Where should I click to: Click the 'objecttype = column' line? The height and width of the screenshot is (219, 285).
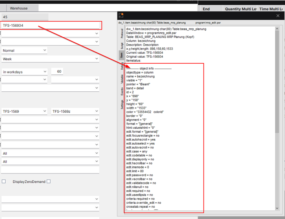point(140,73)
